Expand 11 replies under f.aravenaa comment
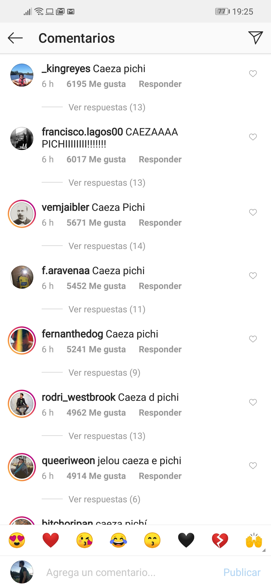The width and height of the screenshot is (271, 588). (107, 309)
